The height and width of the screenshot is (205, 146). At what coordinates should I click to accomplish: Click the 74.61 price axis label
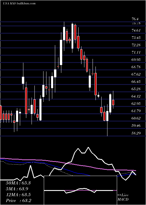tap(136, 30)
